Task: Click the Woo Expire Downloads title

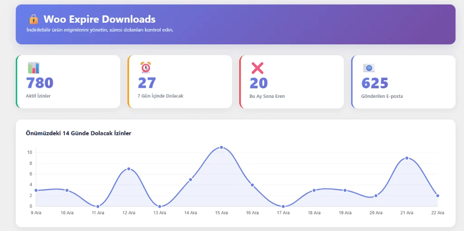Action: pyautogui.click(x=99, y=19)
